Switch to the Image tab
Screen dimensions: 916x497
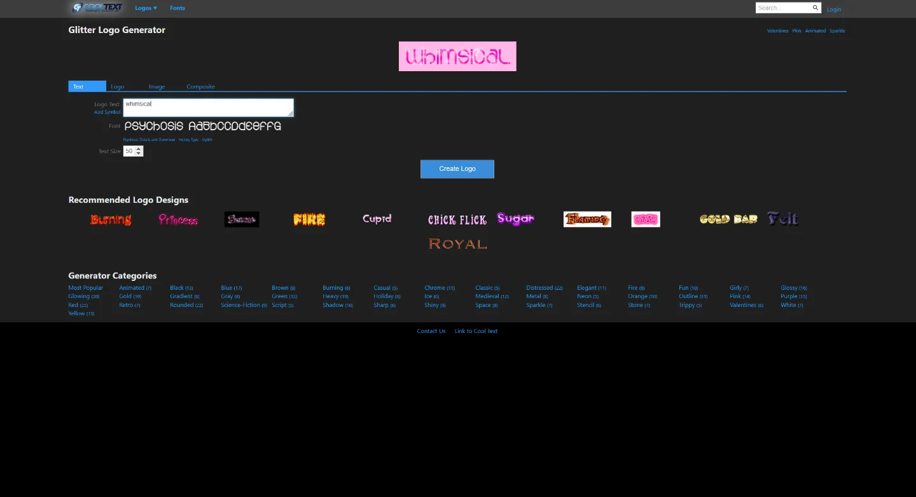[x=156, y=86]
